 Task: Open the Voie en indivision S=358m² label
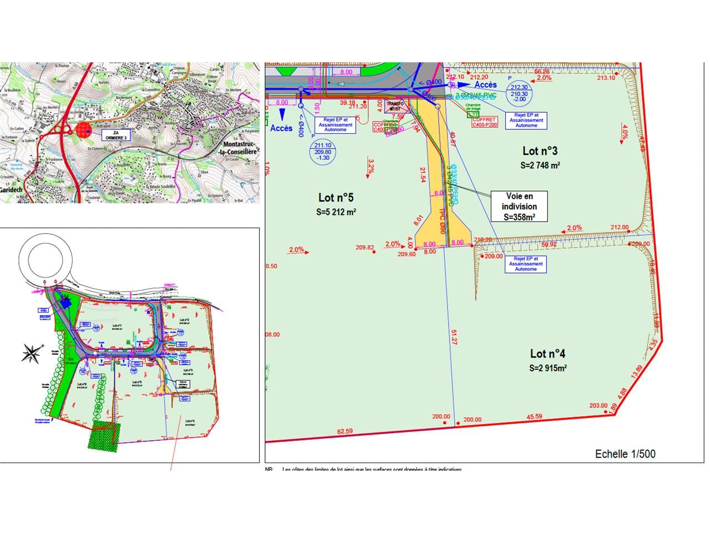coord(519,206)
